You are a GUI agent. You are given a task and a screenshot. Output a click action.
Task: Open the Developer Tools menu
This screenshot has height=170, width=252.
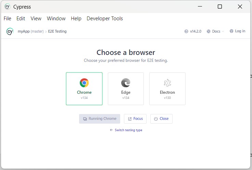click(104, 19)
